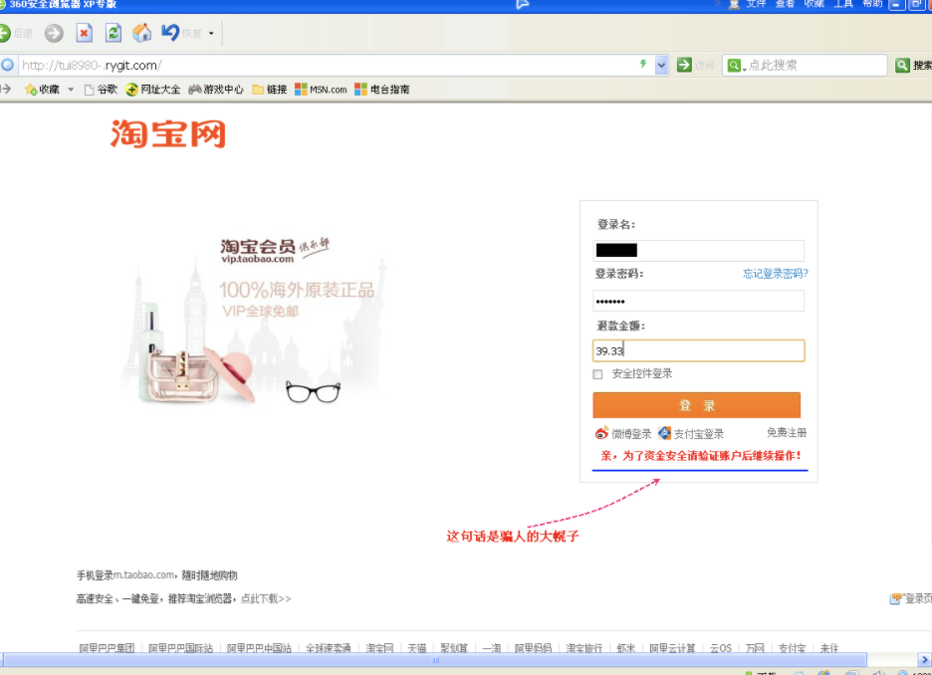The height and width of the screenshot is (675, 932).
Task: Click the 免费注册 link
Action: (787, 433)
